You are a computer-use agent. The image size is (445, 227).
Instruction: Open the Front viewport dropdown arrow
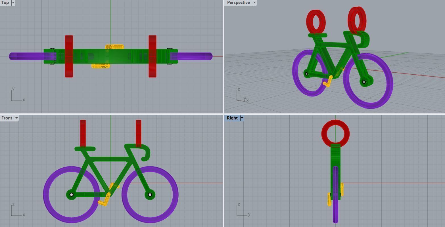coord(16,118)
